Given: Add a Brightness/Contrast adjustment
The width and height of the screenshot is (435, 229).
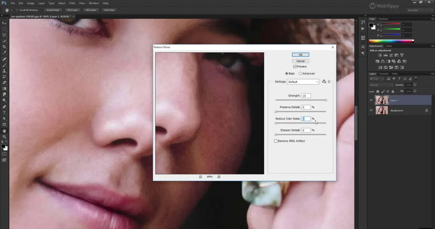Looking at the screenshot, I should pos(380,55).
